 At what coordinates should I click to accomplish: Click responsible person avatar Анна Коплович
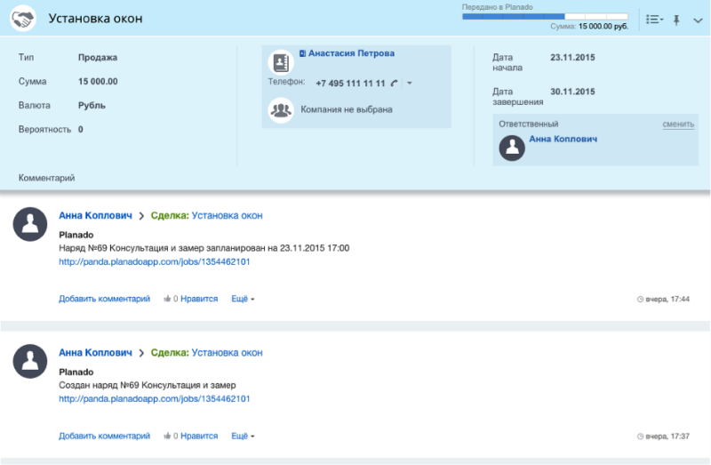512,148
